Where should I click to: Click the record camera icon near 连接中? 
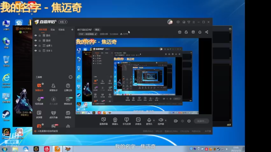176,121
